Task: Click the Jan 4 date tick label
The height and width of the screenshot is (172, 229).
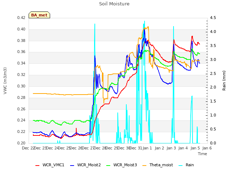Action: [183, 148]
